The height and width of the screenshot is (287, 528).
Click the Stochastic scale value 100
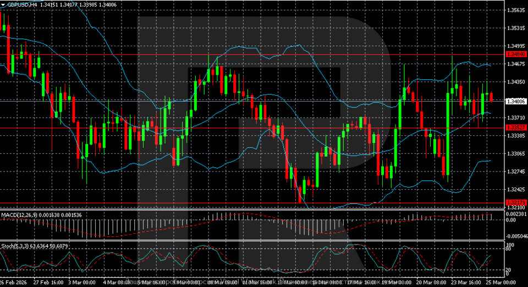click(510, 244)
